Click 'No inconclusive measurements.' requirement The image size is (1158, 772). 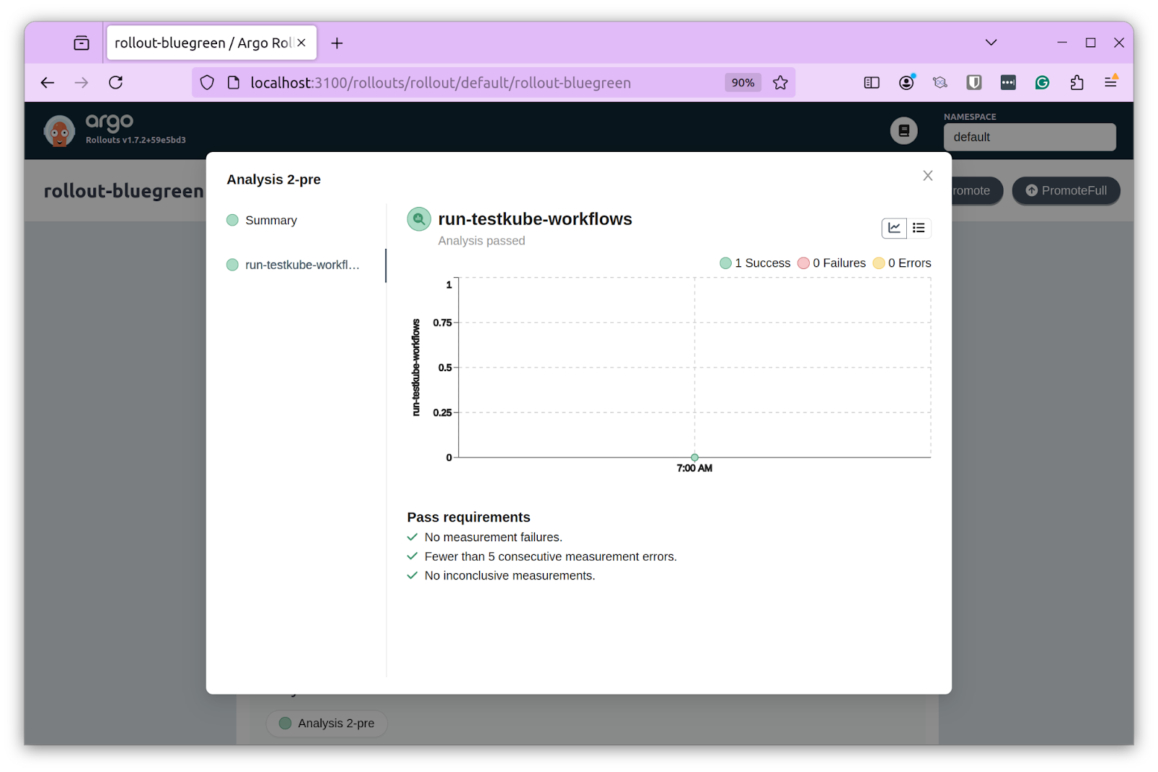pyautogui.click(x=510, y=576)
